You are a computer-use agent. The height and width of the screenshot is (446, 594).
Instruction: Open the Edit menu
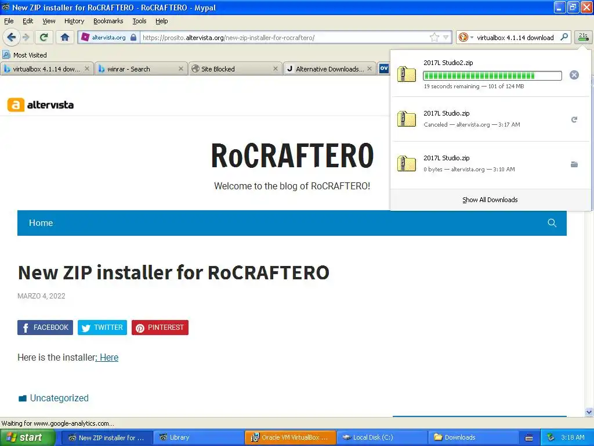28,21
